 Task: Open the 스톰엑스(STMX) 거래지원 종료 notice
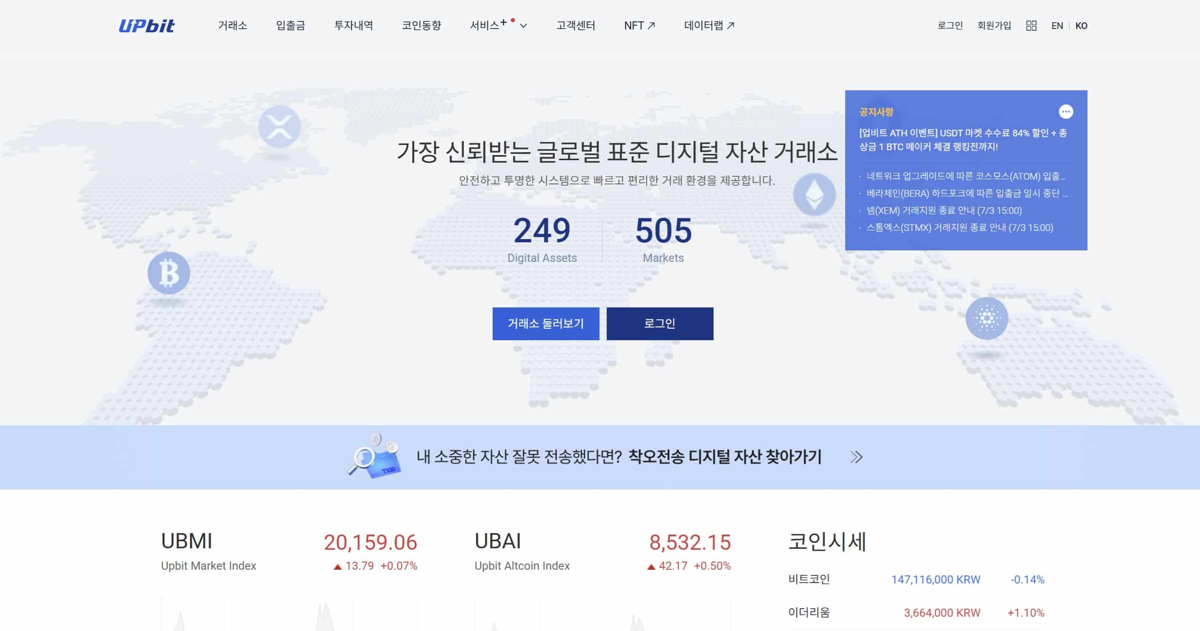[x=960, y=228]
